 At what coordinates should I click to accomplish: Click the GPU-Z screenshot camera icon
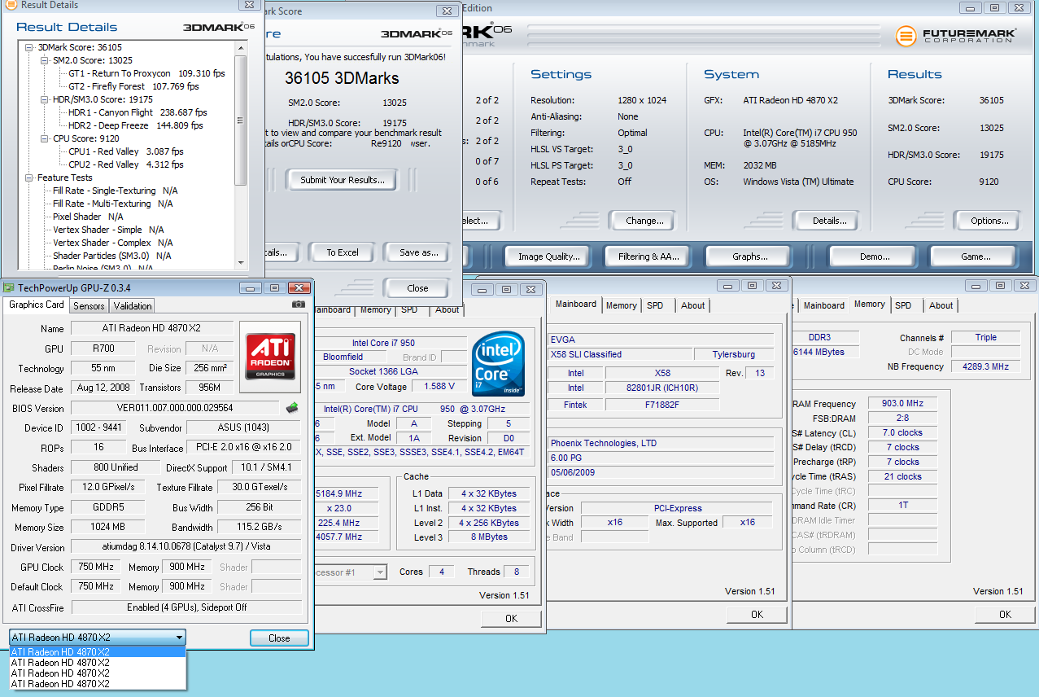299,304
